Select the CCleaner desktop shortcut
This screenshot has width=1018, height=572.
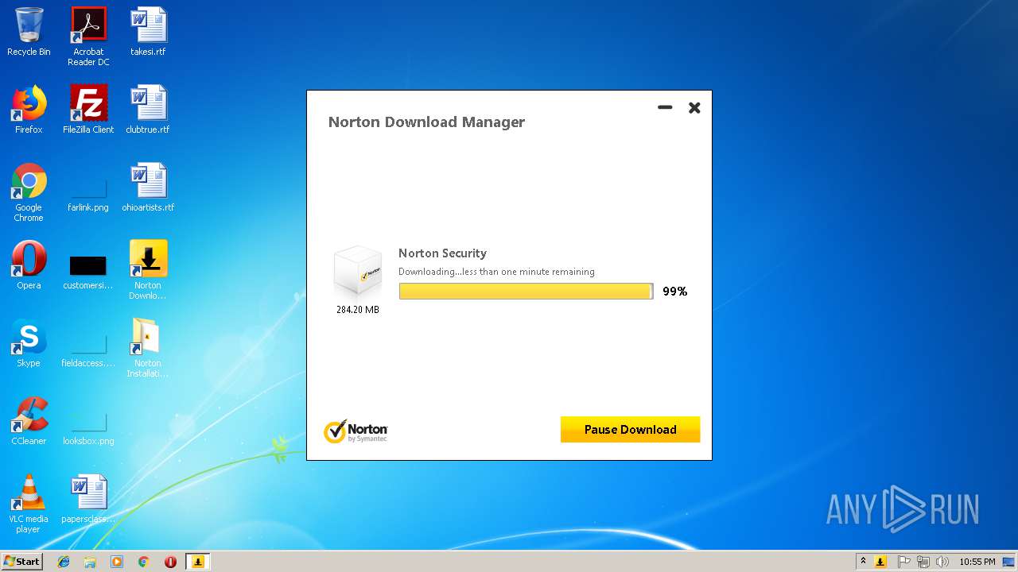[x=29, y=421]
